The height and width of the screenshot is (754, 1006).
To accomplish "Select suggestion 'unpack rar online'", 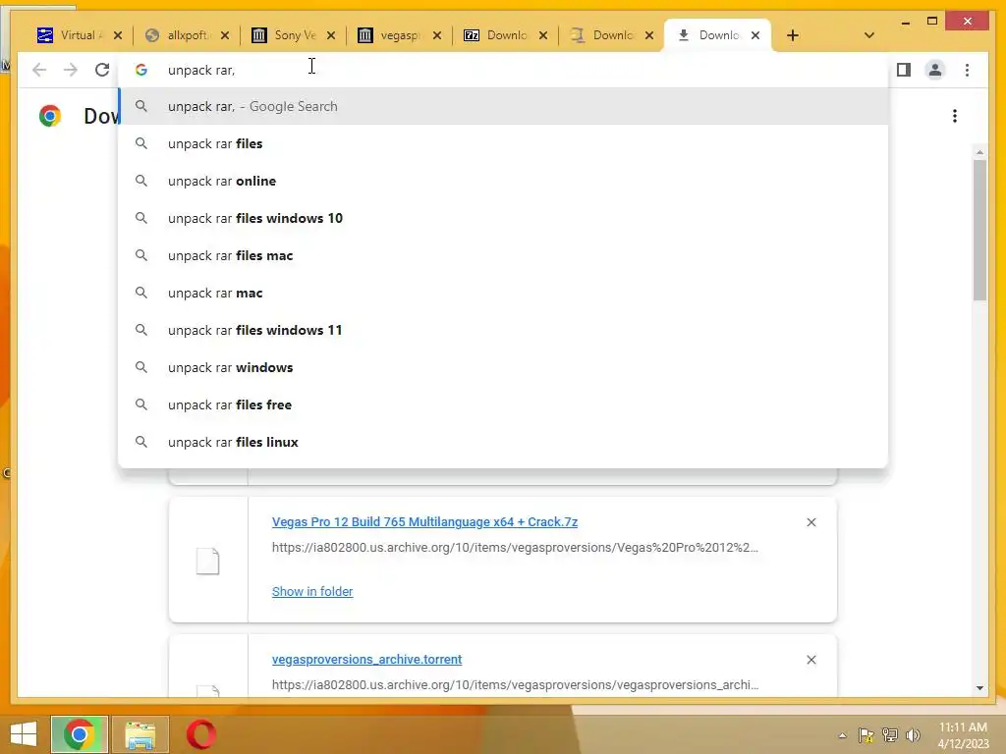I will pos(504,181).
